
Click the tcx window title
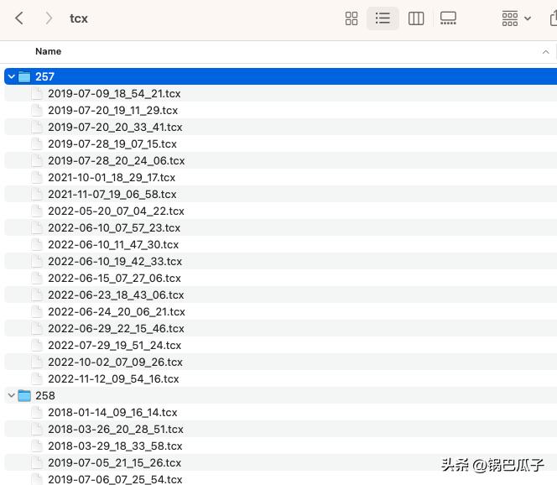79,18
